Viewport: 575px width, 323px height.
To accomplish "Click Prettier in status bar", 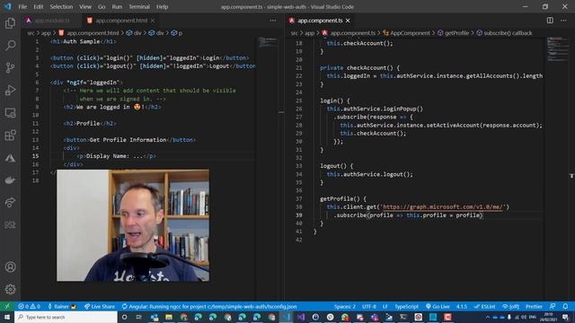I will 534,307.
